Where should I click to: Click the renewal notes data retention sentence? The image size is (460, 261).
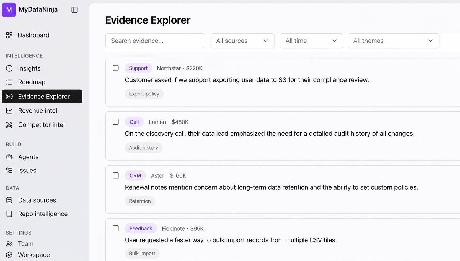271,187
